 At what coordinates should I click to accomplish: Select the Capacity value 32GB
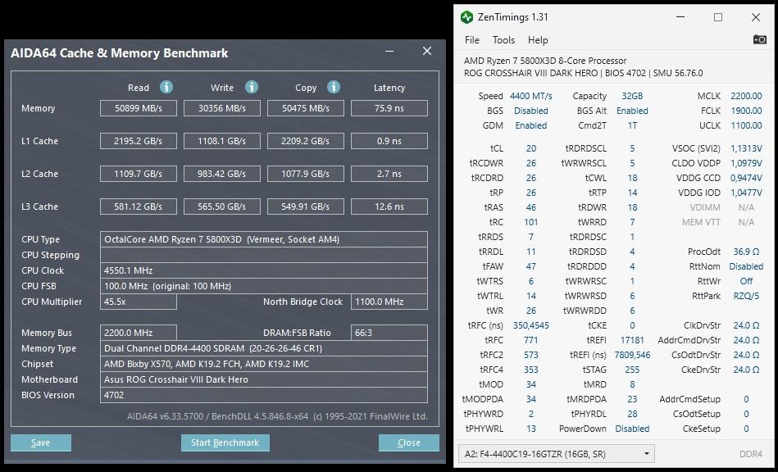[x=632, y=96]
